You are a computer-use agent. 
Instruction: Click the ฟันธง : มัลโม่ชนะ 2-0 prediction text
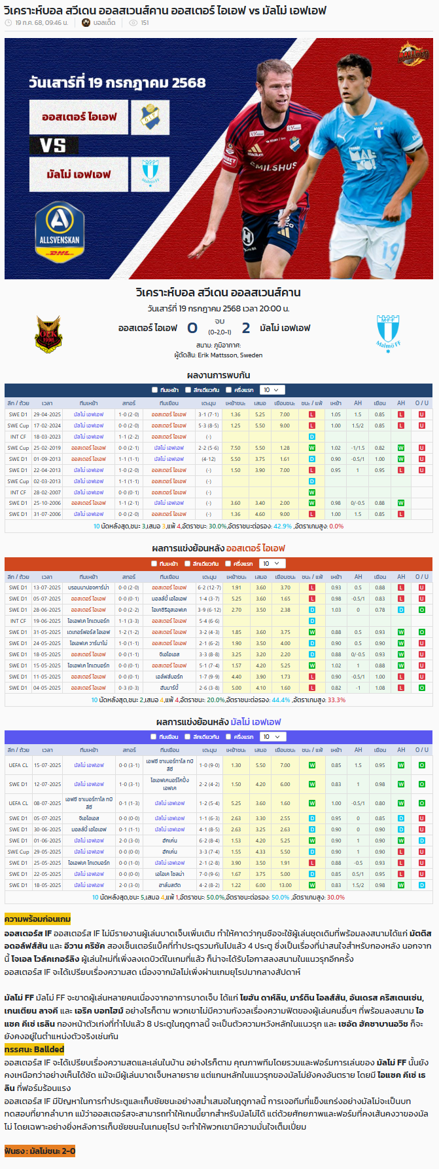[40, 1151]
